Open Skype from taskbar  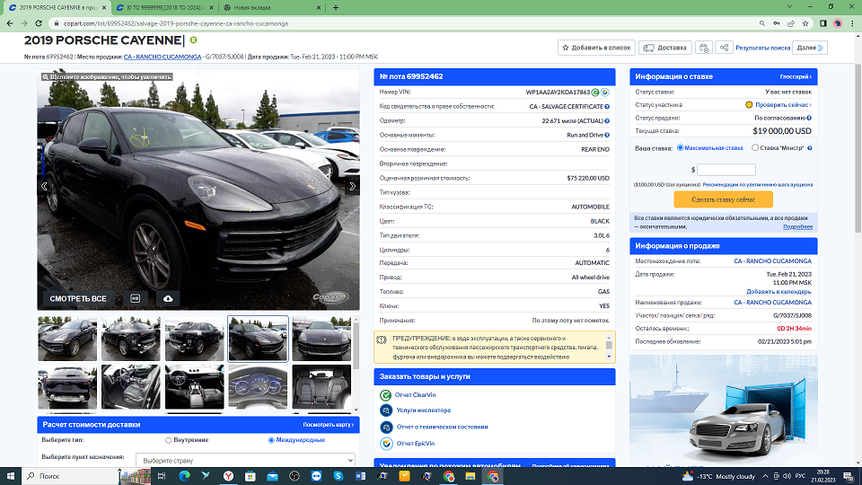[x=339, y=476]
